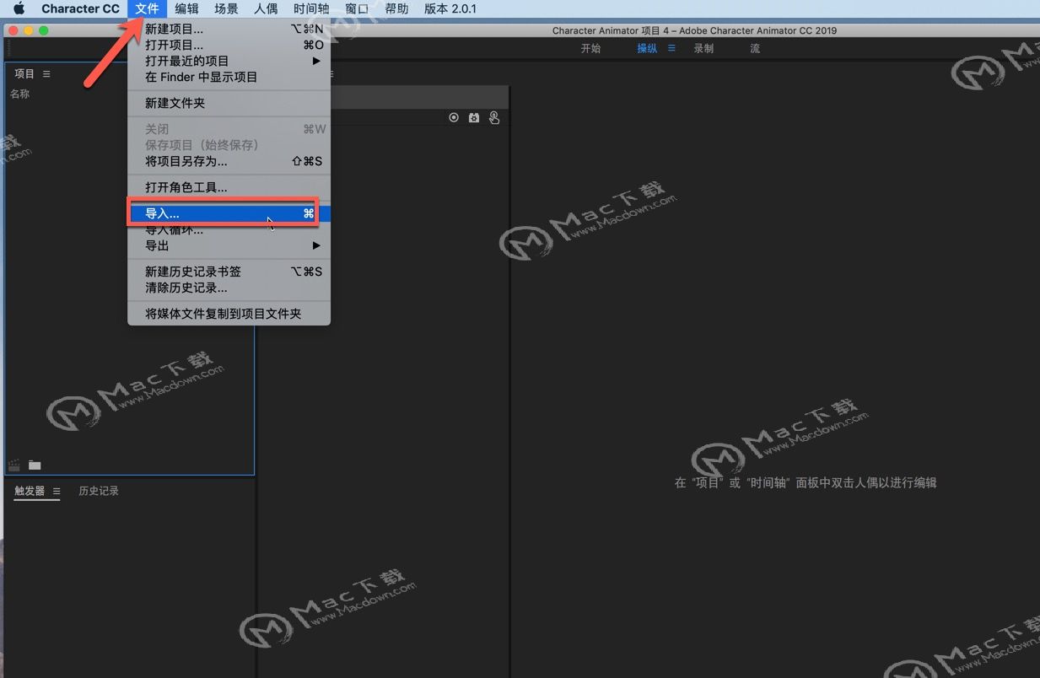The width and height of the screenshot is (1040, 678).
Task: Select 将项目另存为... menu entry
Action: pos(229,161)
